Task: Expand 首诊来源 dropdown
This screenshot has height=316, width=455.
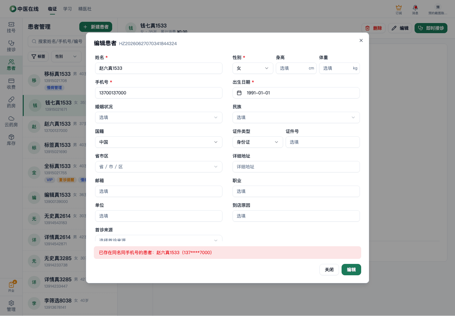Action: coord(159,238)
